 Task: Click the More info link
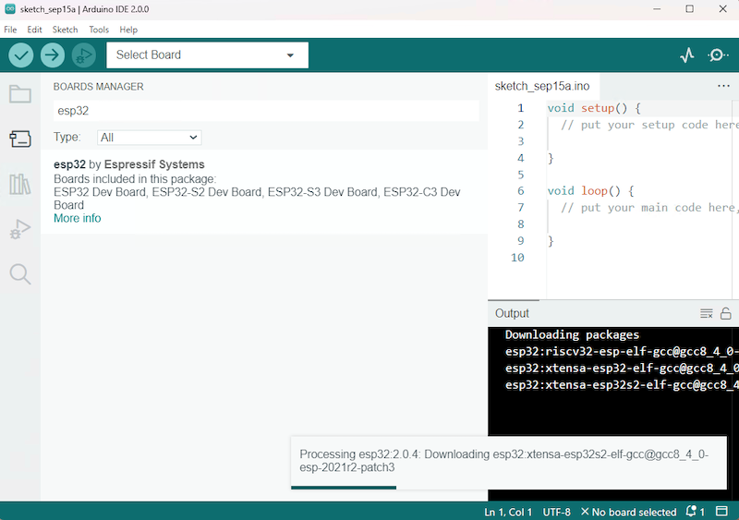78,218
